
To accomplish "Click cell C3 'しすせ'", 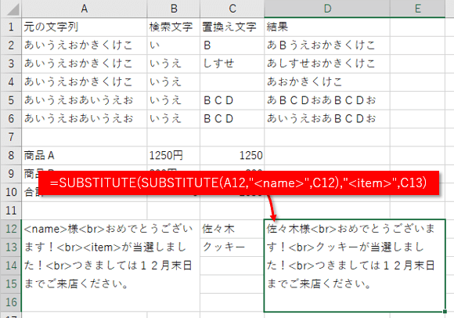I will click(232, 63).
